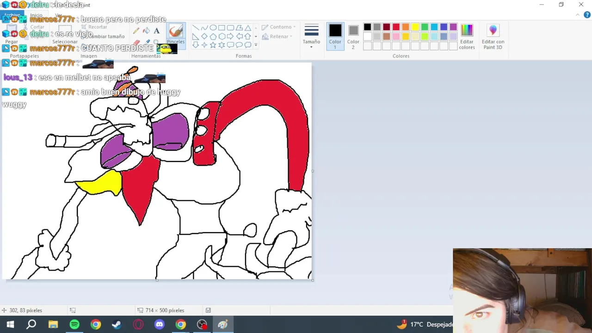
Task: Select the Text tool
Action: 157,31
